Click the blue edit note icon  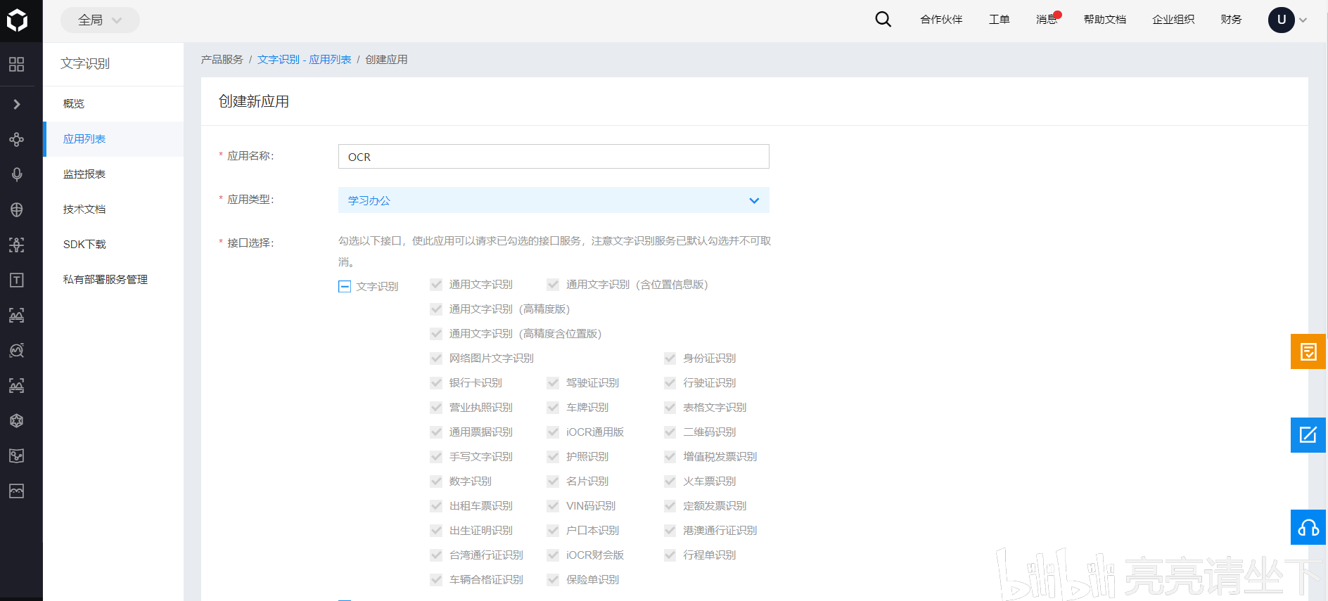[x=1308, y=435]
